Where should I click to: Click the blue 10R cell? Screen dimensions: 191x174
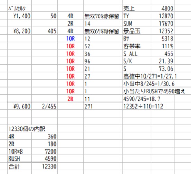[x=70, y=38]
